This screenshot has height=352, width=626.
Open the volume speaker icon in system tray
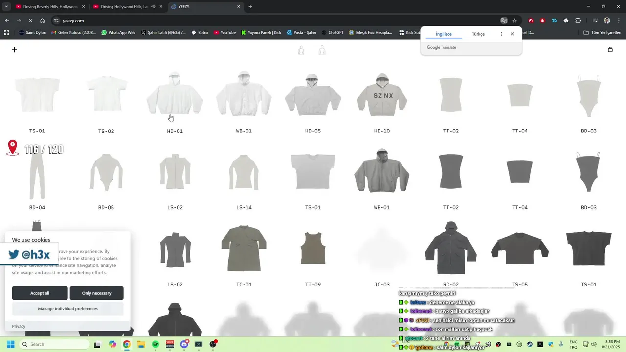click(x=594, y=344)
